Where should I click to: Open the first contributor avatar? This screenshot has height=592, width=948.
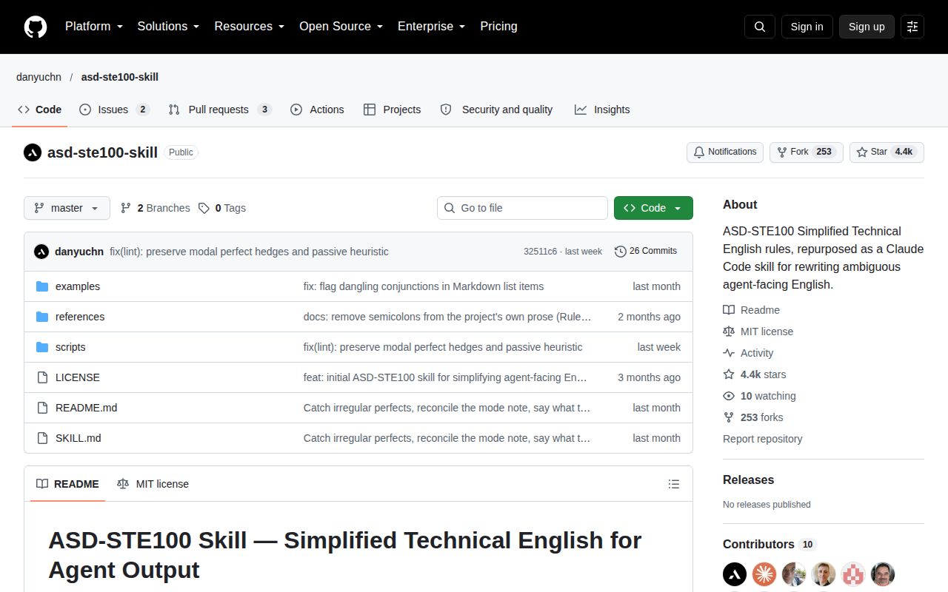tap(735, 574)
